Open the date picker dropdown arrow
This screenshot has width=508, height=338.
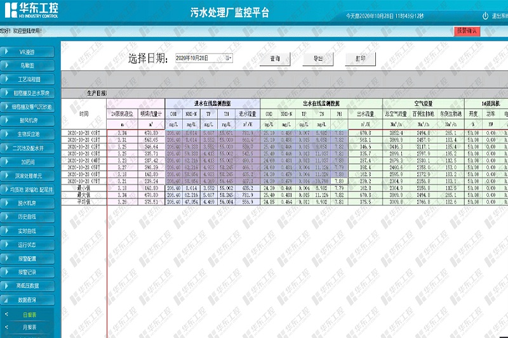[228, 58]
